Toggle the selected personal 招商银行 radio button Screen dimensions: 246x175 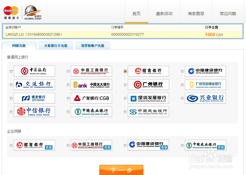(x=125, y=71)
